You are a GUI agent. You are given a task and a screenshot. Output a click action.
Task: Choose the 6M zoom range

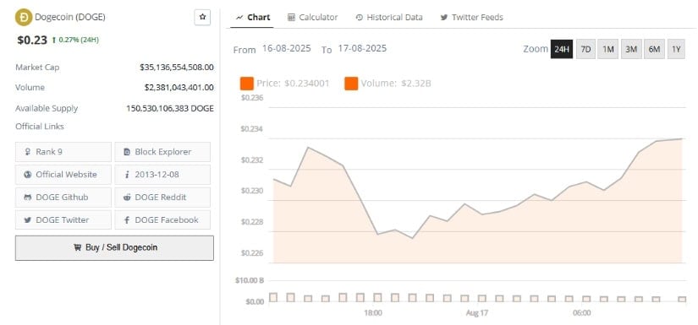tap(654, 49)
